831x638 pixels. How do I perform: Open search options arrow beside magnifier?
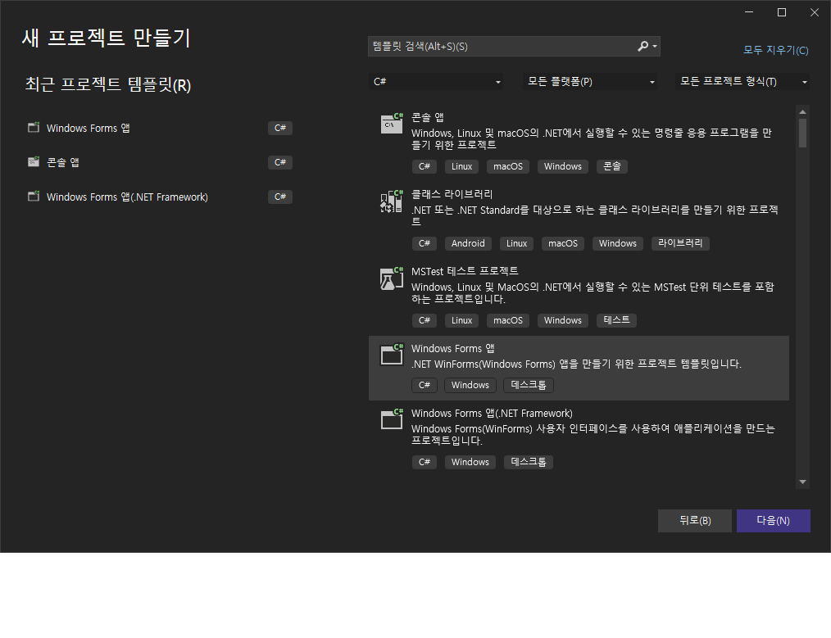coord(655,47)
